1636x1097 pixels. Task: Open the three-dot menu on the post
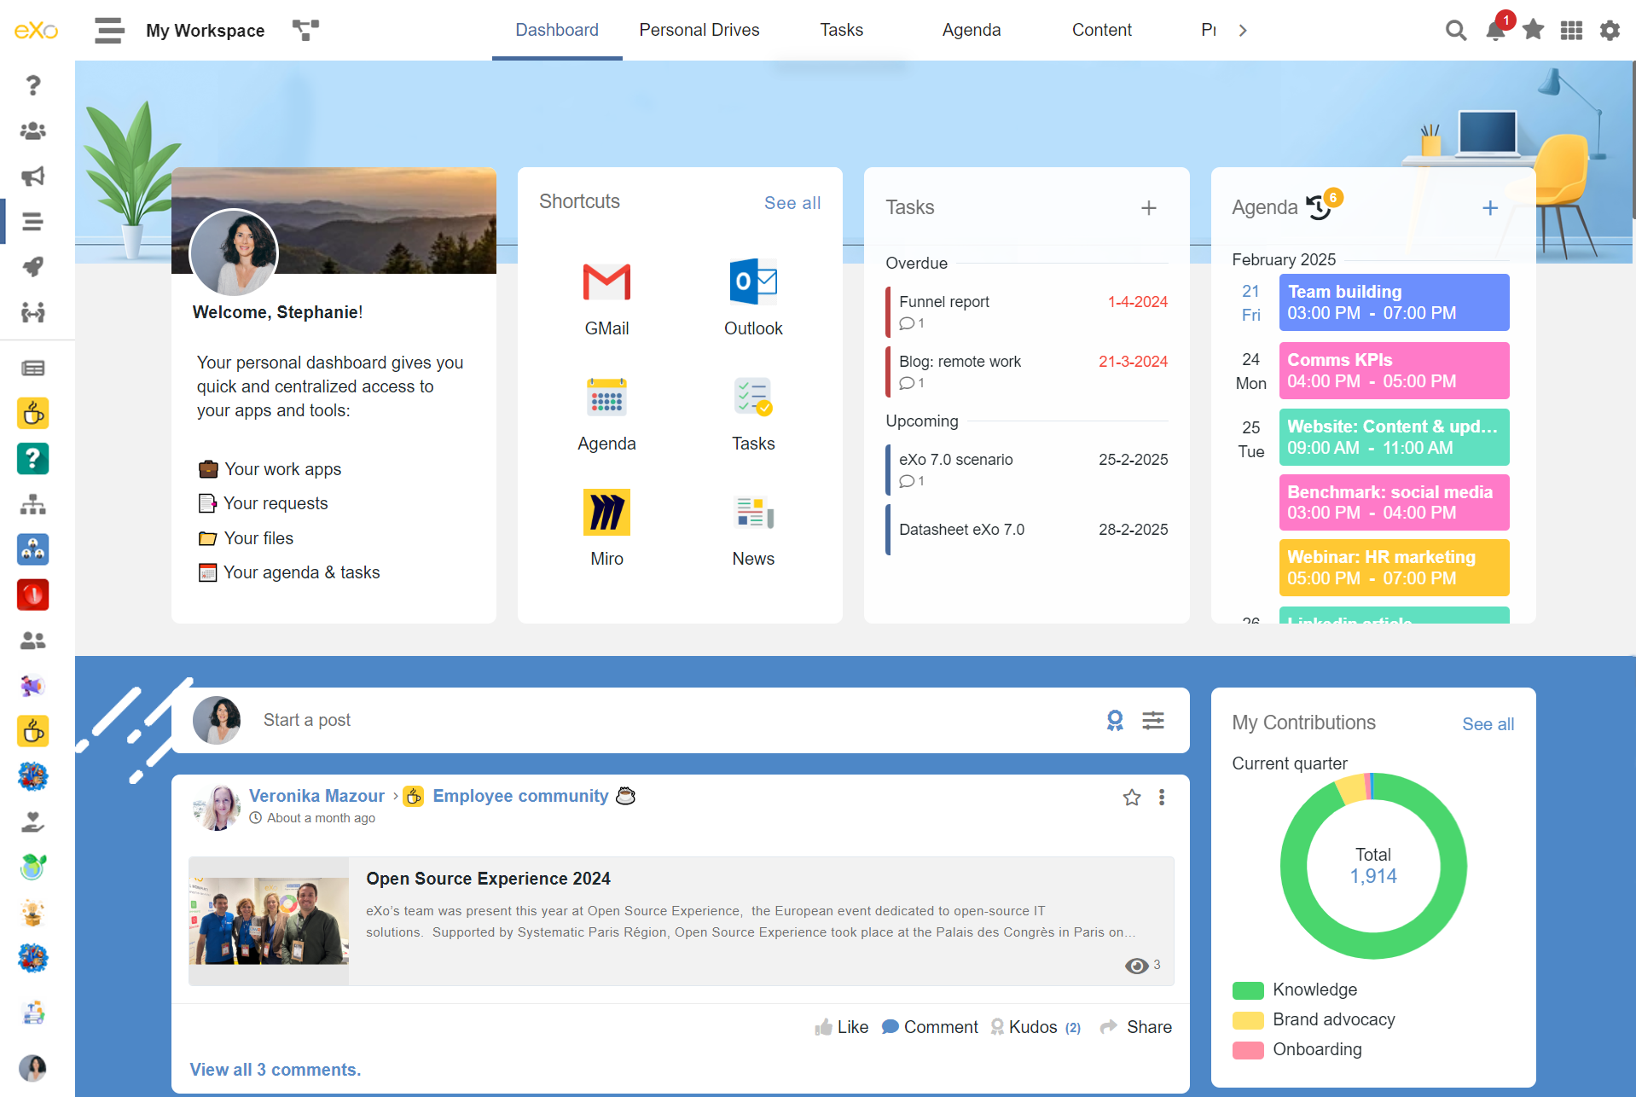click(1162, 798)
